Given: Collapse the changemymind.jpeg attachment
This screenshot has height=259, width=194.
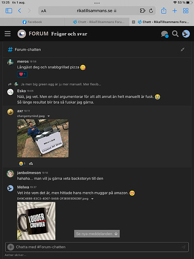Looking at the screenshot, I should [x=49, y=116].
